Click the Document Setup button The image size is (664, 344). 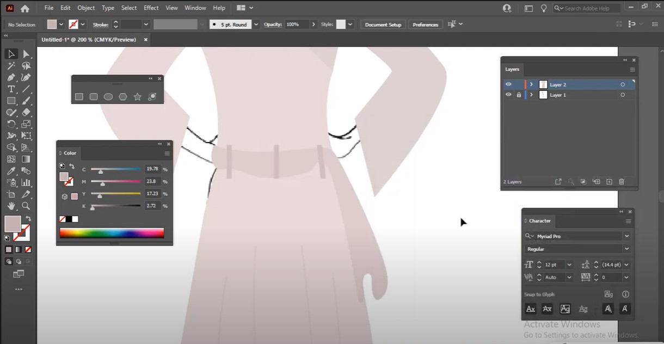pyautogui.click(x=383, y=24)
